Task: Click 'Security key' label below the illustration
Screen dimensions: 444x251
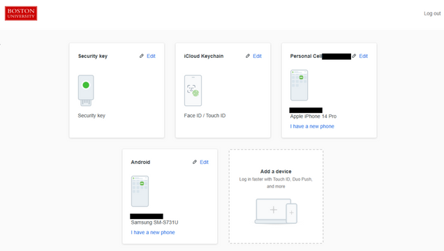Action: [x=91, y=115]
